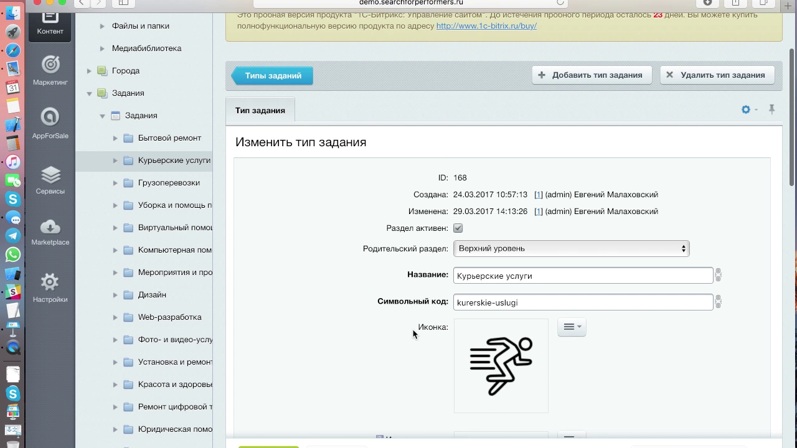Screen dimensions: 797x448
Task: Click the X icon in Удалить тип задания
Action: pyautogui.click(x=669, y=75)
